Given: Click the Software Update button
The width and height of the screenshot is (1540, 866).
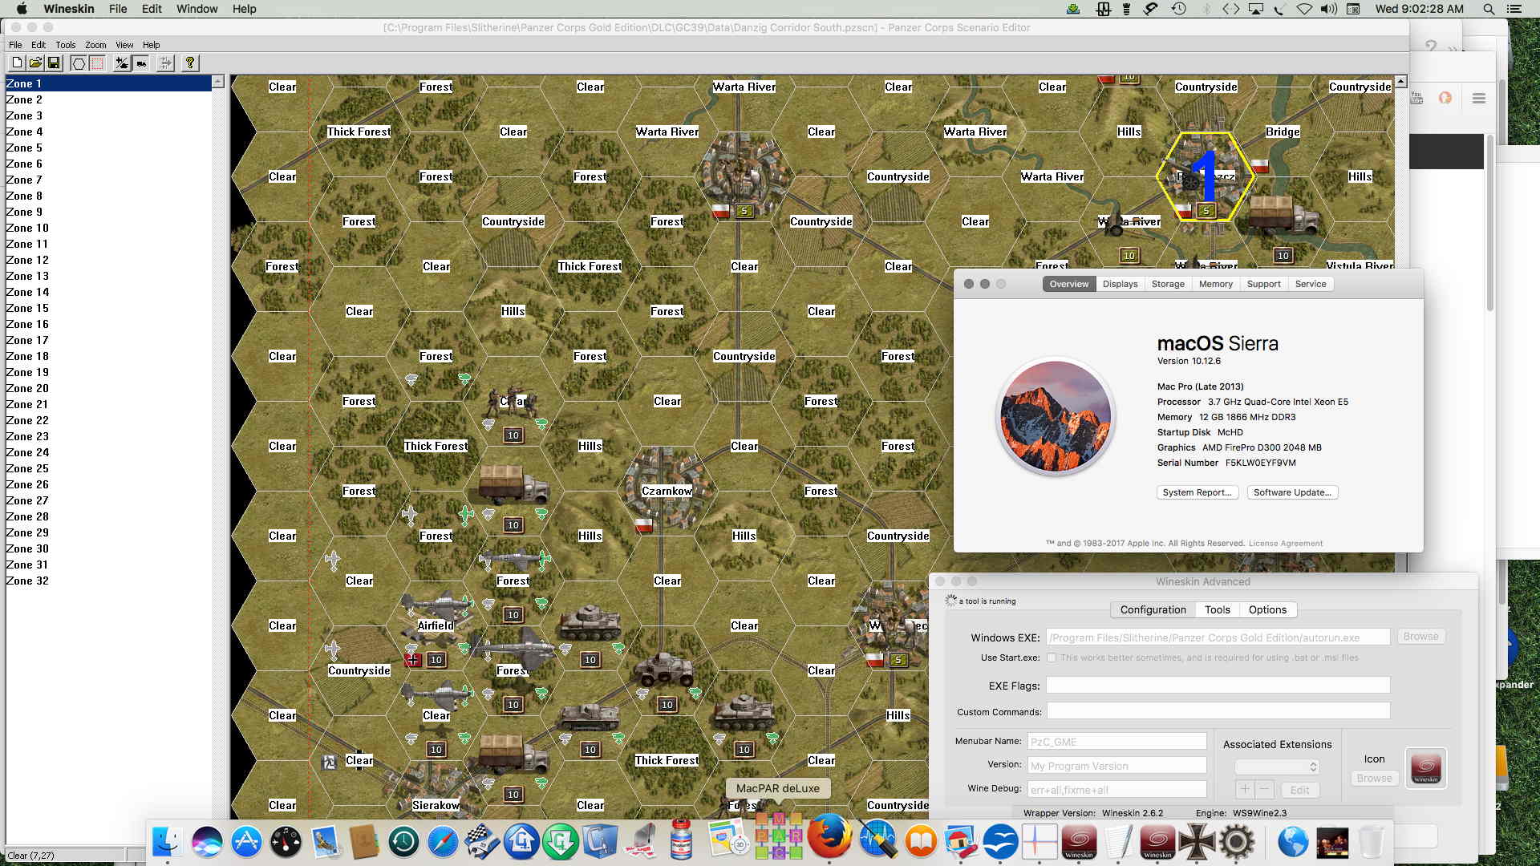Looking at the screenshot, I should [1292, 492].
